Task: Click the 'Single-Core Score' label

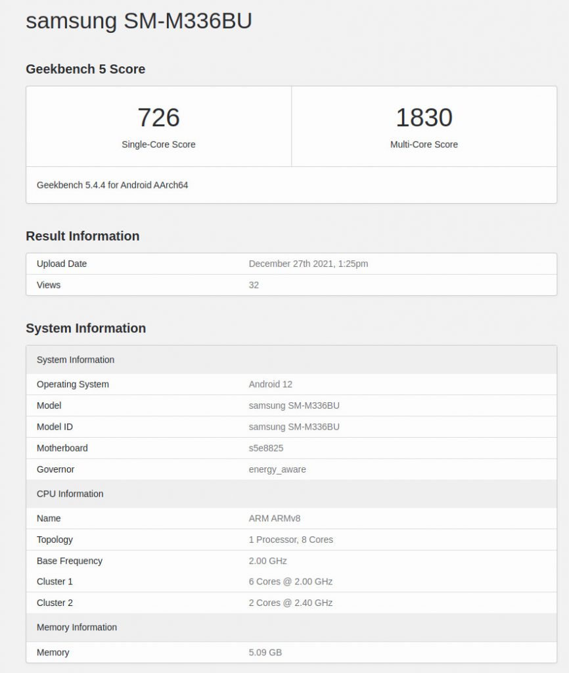Action: tap(158, 145)
